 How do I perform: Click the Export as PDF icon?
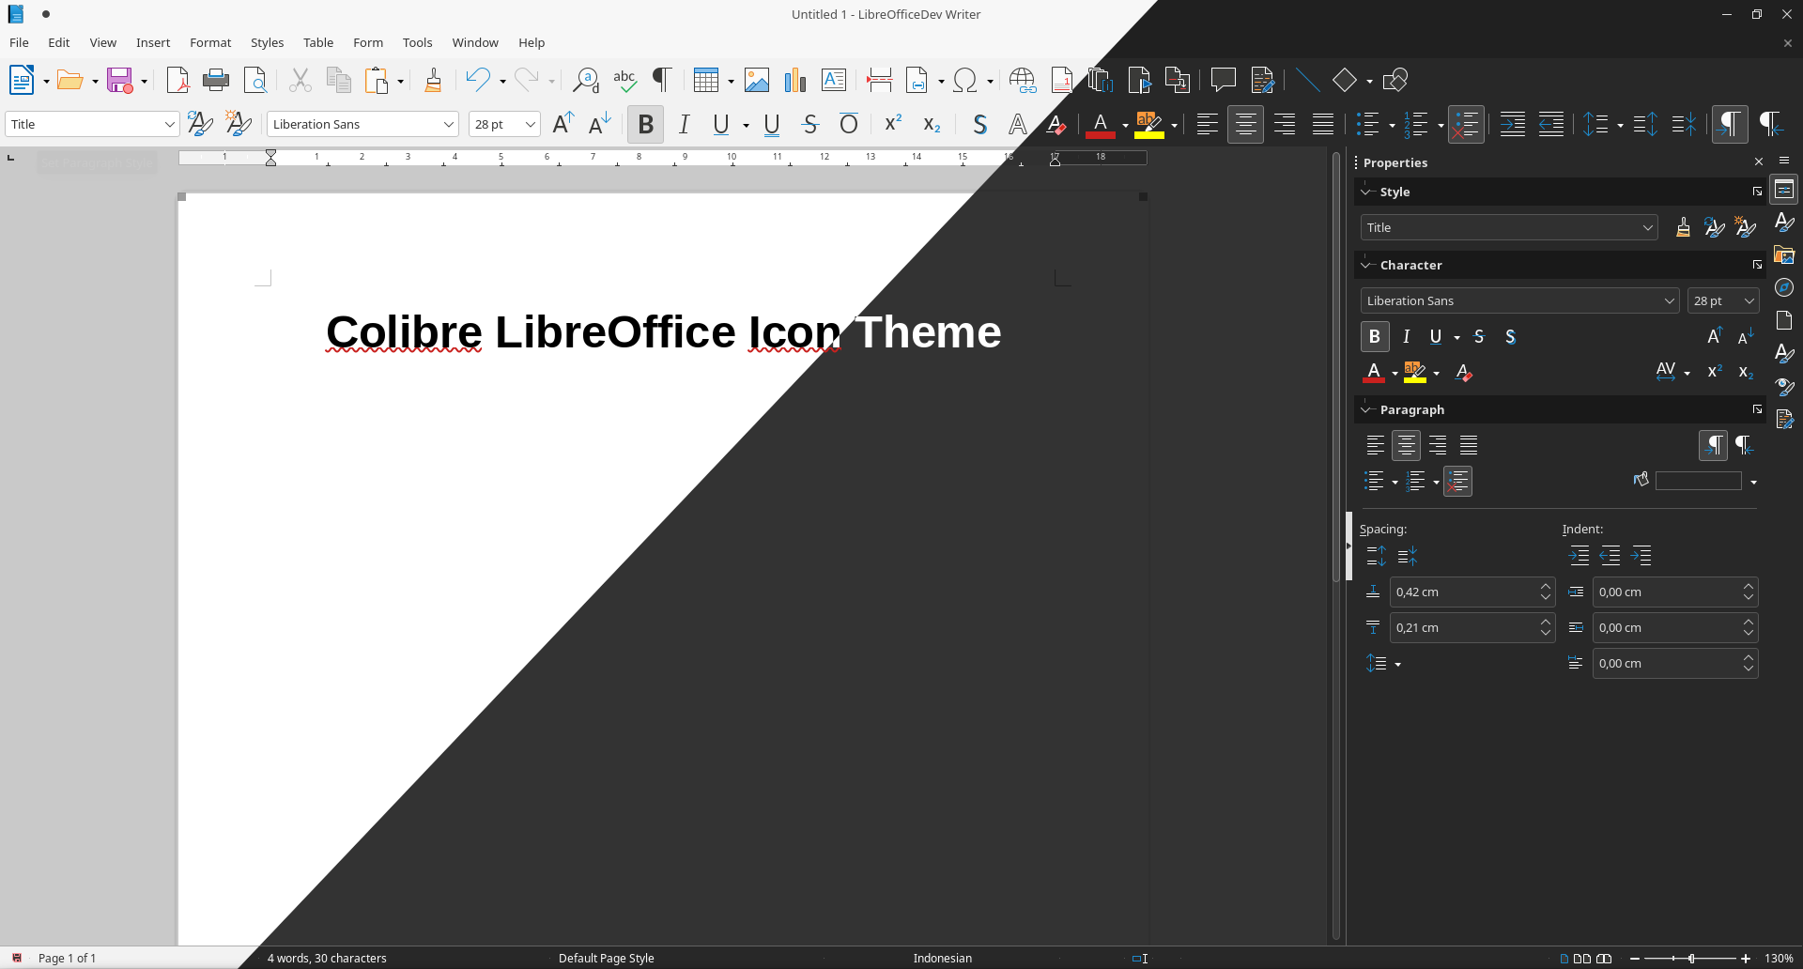[177, 81]
